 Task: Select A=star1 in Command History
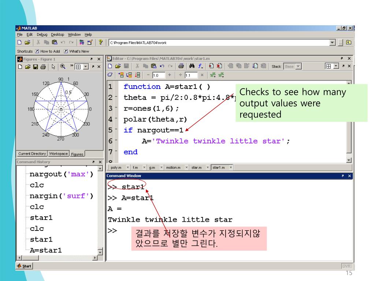coord(46,250)
